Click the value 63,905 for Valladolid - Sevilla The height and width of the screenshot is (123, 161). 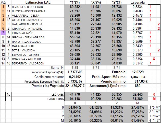(117, 24)
